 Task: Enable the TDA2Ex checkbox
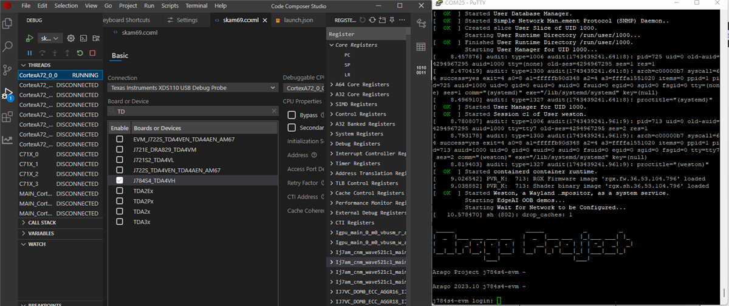pyautogui.click(x=120, y=191)
